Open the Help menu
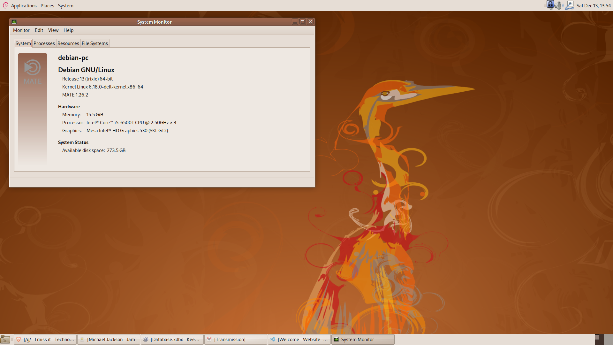The height and width of the screenshot is (345, 613). 68,30
